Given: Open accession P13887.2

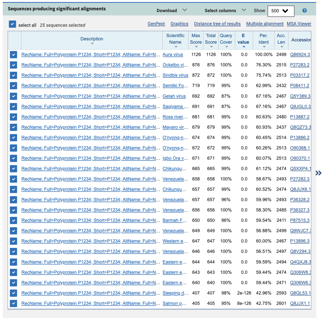Looking at the screenshot, I should (x=300, y=117).
